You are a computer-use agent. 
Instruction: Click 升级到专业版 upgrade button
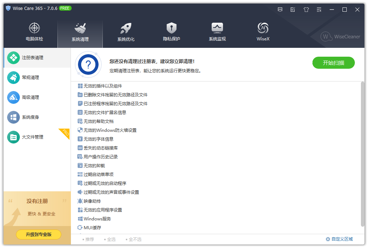[38, 235]
